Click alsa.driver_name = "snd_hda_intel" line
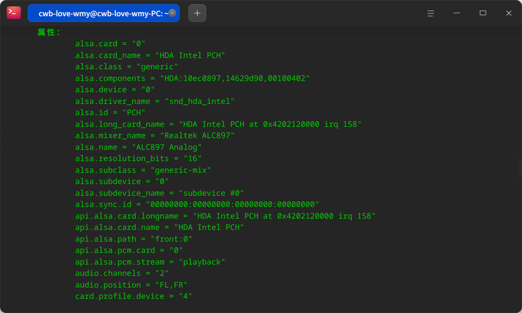 click(155, 101)
